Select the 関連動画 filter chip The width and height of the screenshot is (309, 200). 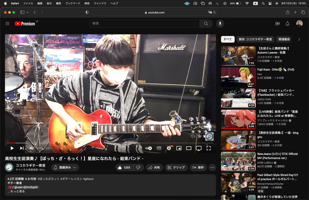[x=284, y=39]
